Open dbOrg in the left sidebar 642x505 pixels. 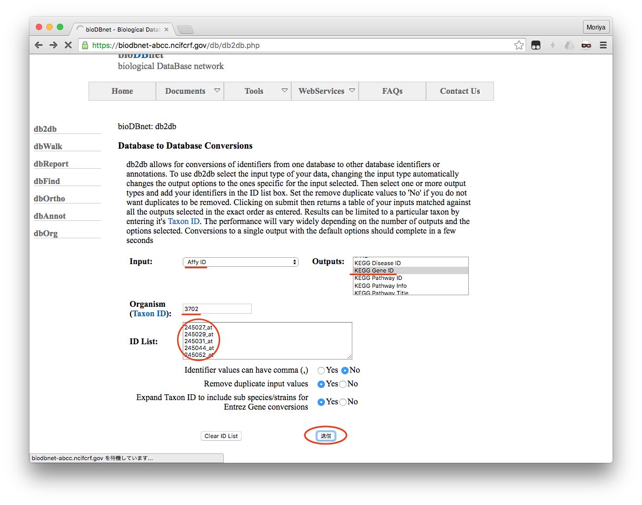(x=46, y=234)
